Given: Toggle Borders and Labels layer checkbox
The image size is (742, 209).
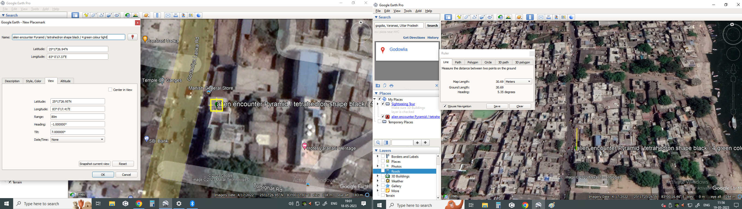Looking at the screenshot, I should click(x=383, y=156).
